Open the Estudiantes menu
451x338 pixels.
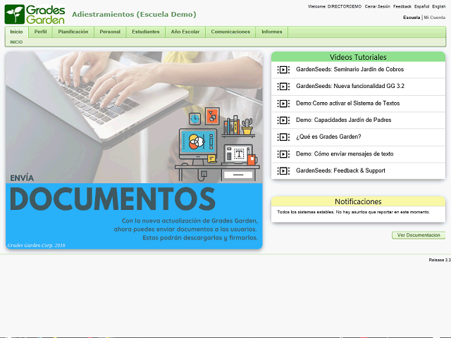pyautogui.click(x=146, y=32)
